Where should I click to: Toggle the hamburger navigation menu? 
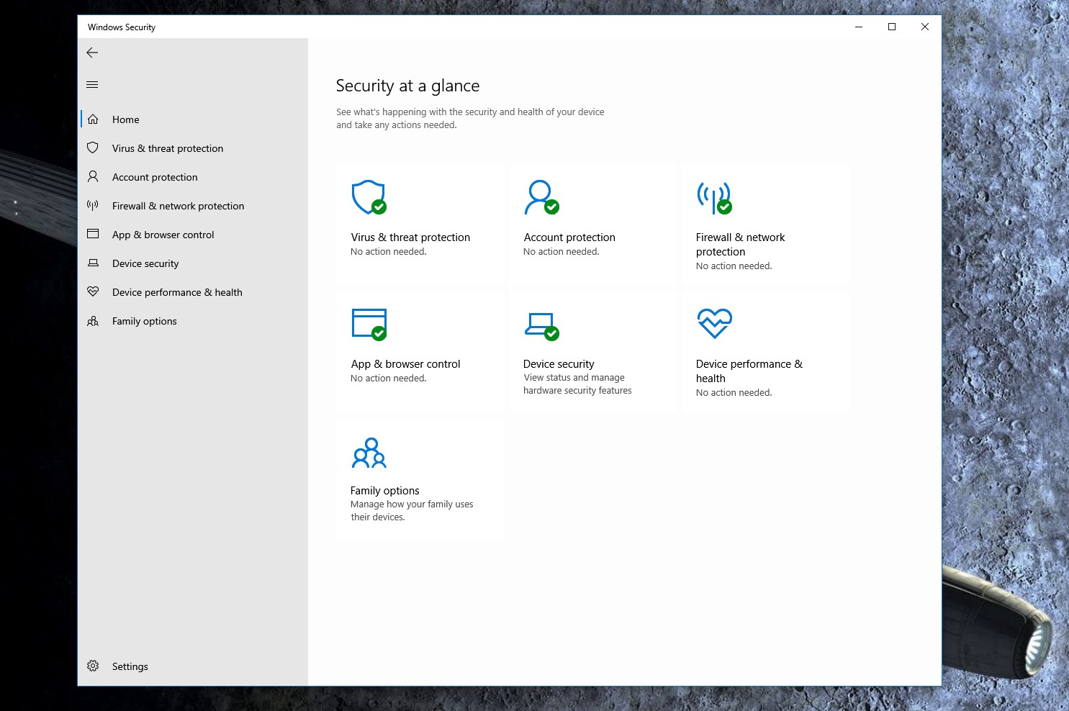point(92,84)
